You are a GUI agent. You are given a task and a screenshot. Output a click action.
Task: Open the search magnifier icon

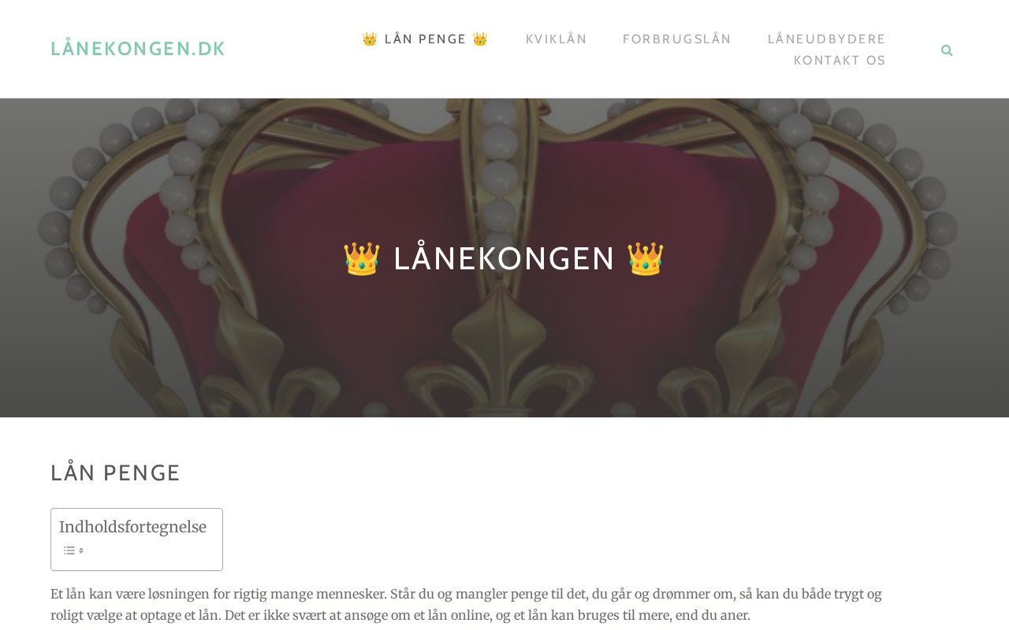click(x=947, y=50)
